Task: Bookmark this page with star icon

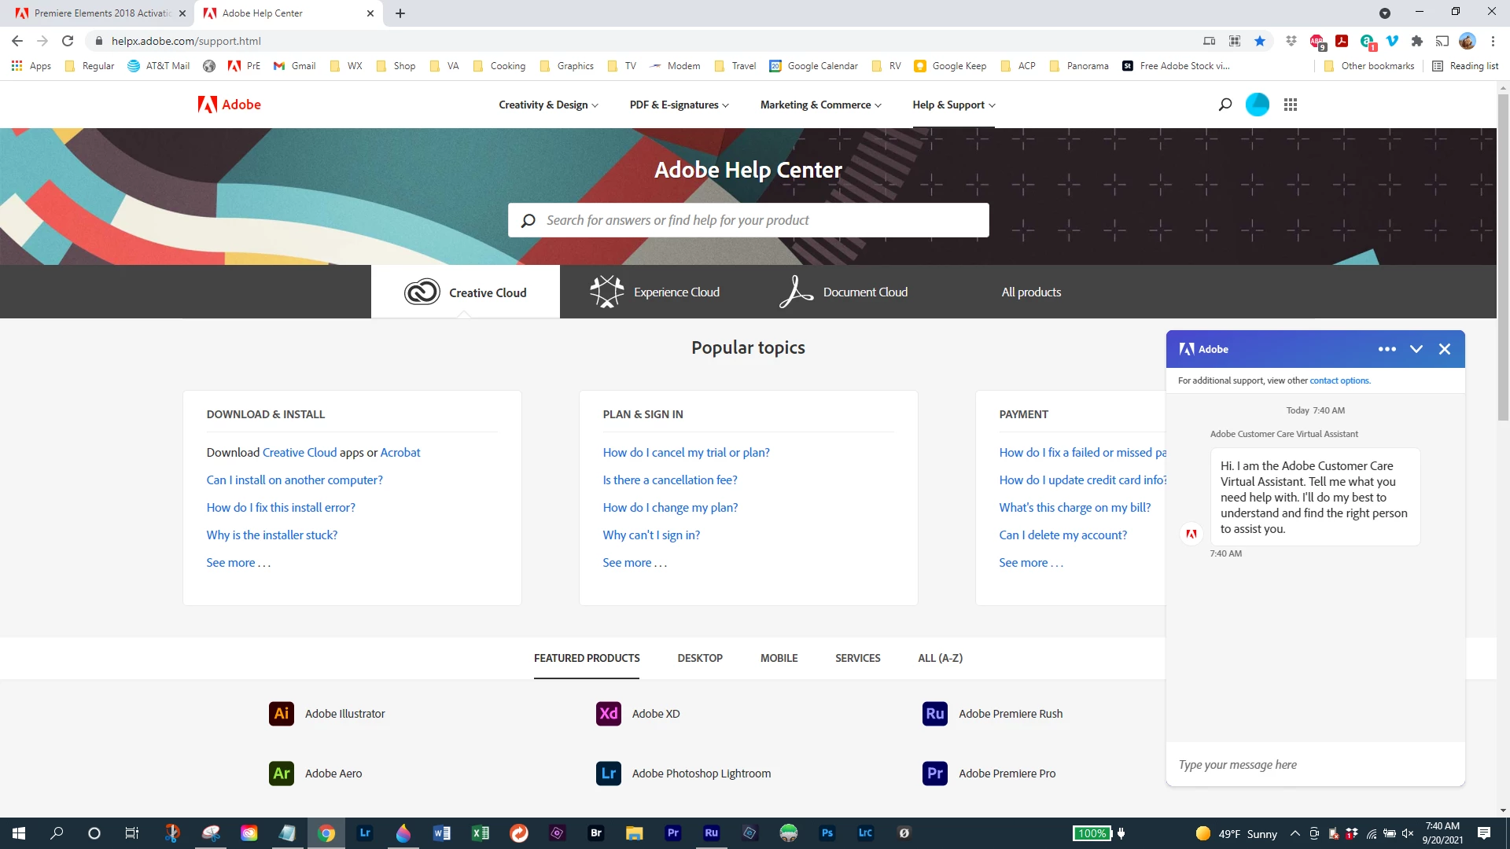Action: point(1260,41)
